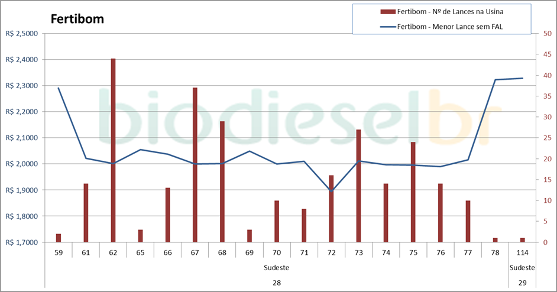
Task: Click the blue line legend marker for Menor Lance
Action: tap(387, 27)
